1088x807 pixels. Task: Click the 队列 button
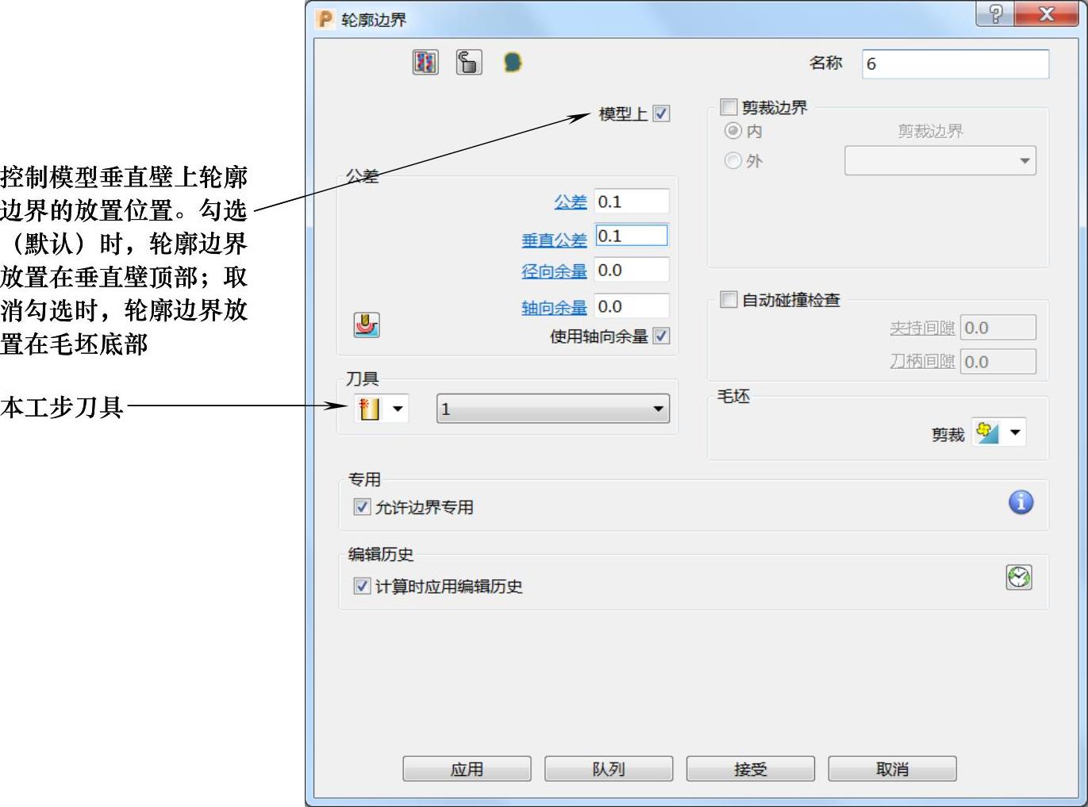coord(609,769)
